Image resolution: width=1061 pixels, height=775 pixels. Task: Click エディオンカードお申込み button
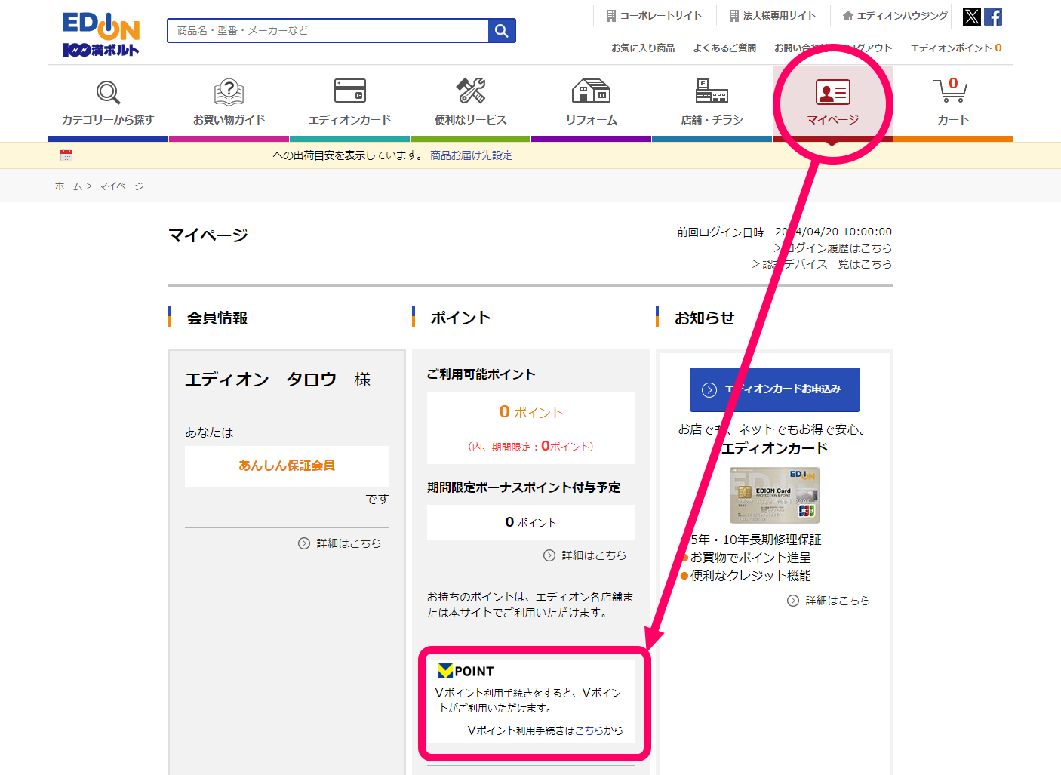(775, 389)
